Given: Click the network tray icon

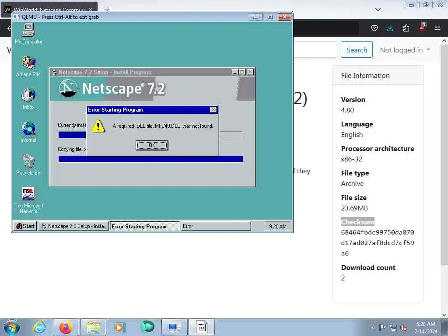Looking at the screenshot, I should tap(393, 328).
